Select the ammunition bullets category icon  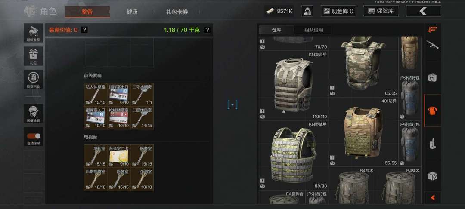(x=432, y=144)
